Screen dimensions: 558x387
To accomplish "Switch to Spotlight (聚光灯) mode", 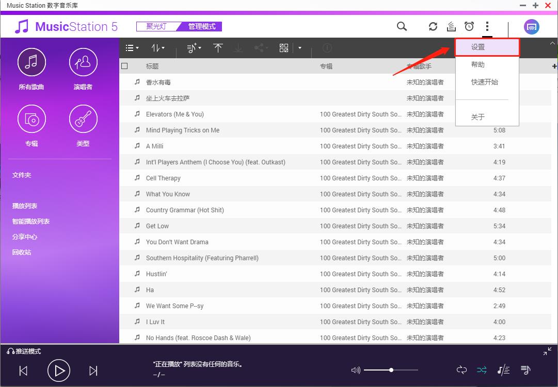I will pos(156,26).
